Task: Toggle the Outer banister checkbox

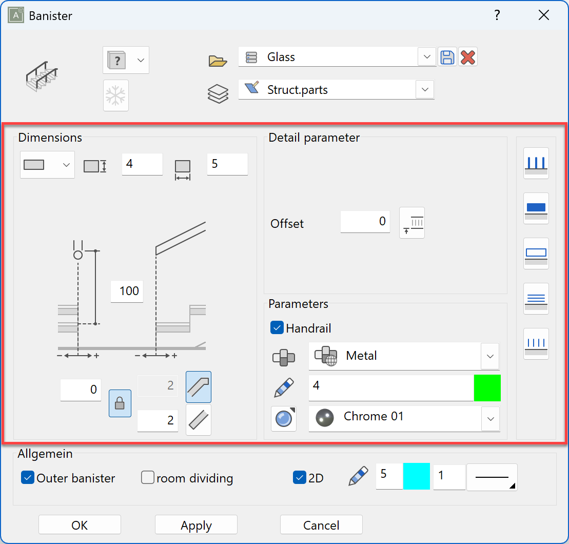Action: (x=27, y=478)
